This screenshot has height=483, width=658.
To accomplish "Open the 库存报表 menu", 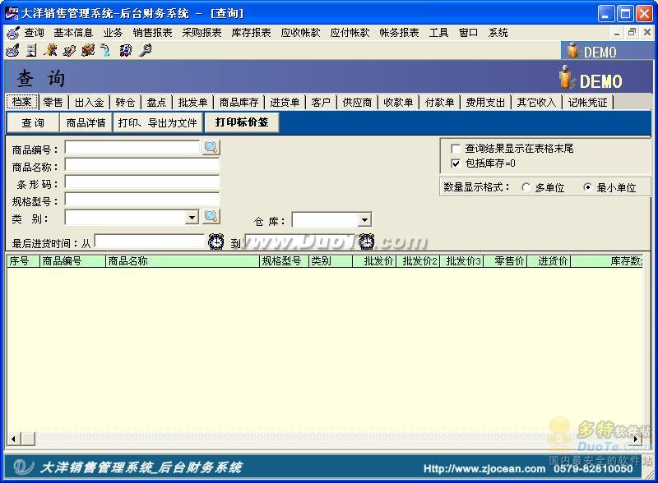I will (252, 33).
